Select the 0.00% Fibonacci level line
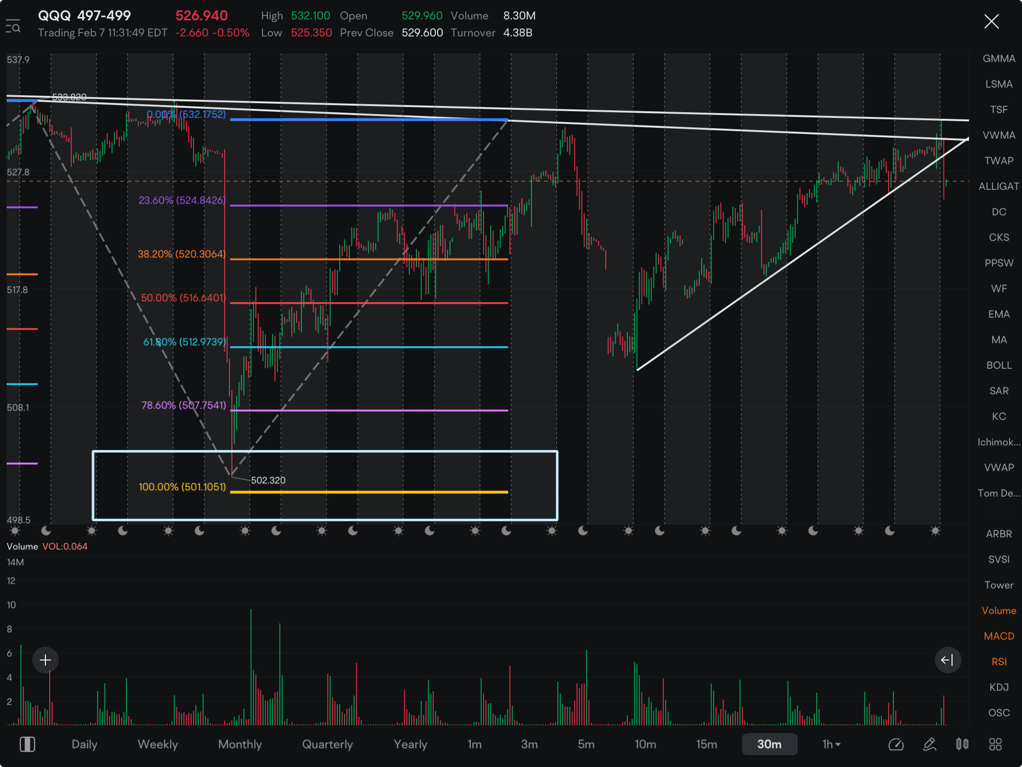Viewport: 1022px width, 767px height. pos(369,120)
